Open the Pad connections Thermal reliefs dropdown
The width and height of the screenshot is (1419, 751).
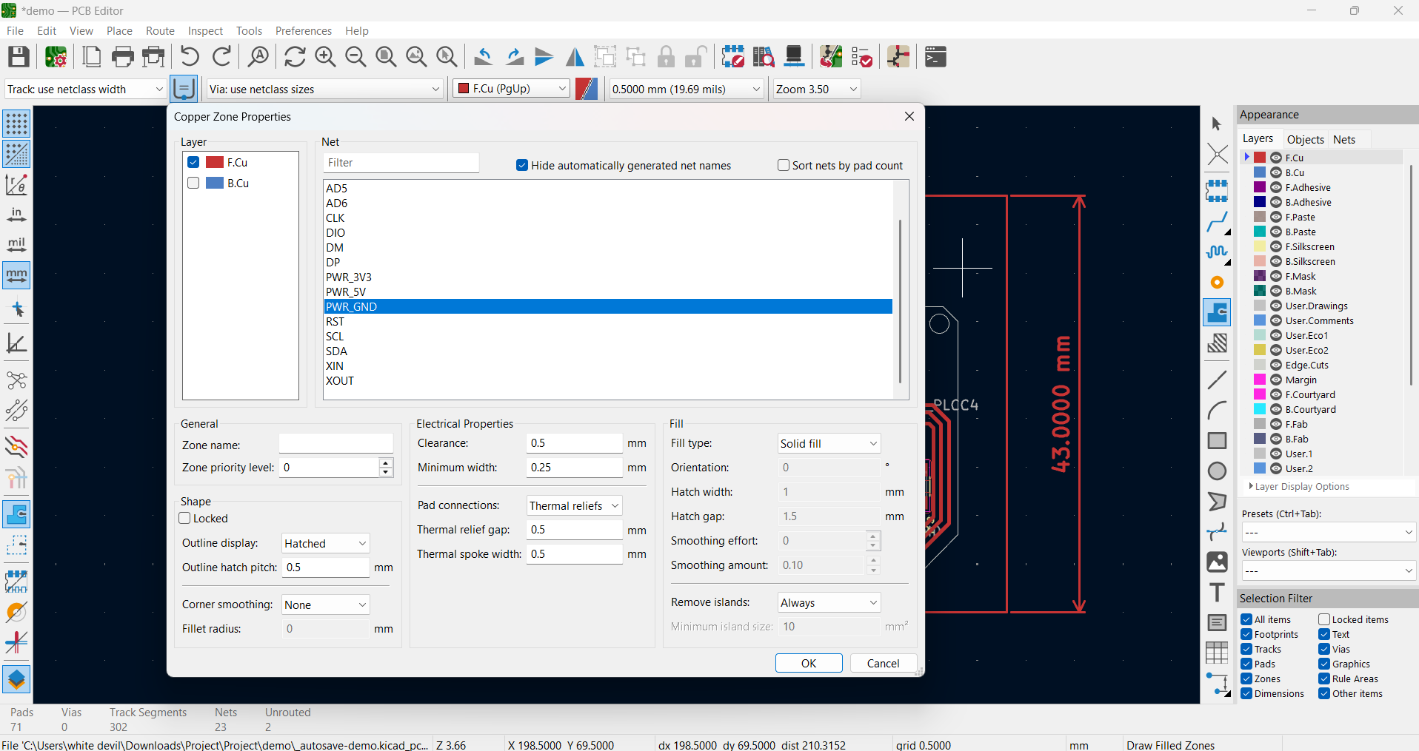tap(574, 505)
